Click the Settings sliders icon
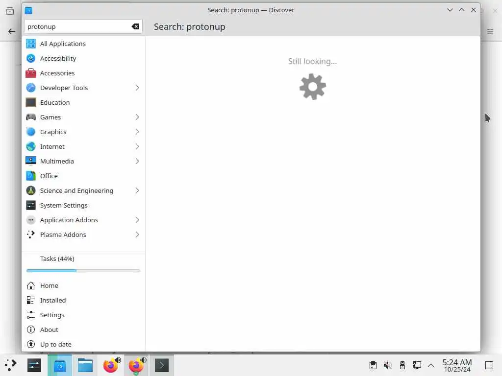 (x=31, y=315)
